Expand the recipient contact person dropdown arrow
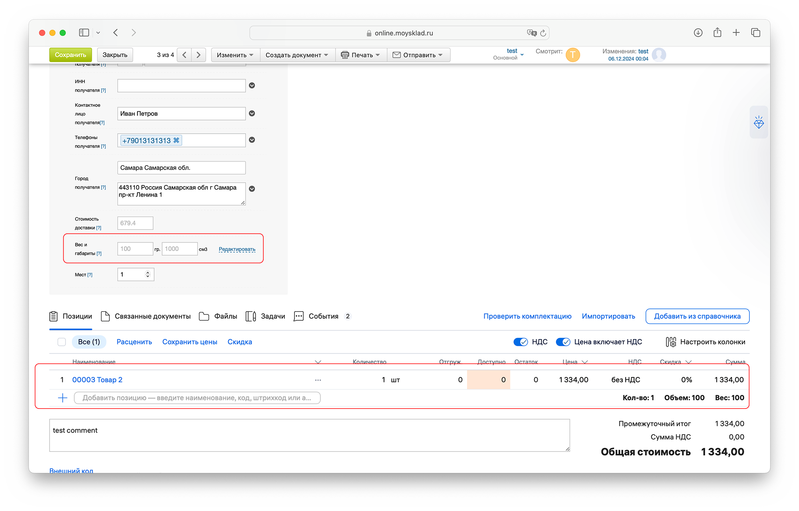Image resolution: width=799 pixels, height=511 pixels. (252, 113)
